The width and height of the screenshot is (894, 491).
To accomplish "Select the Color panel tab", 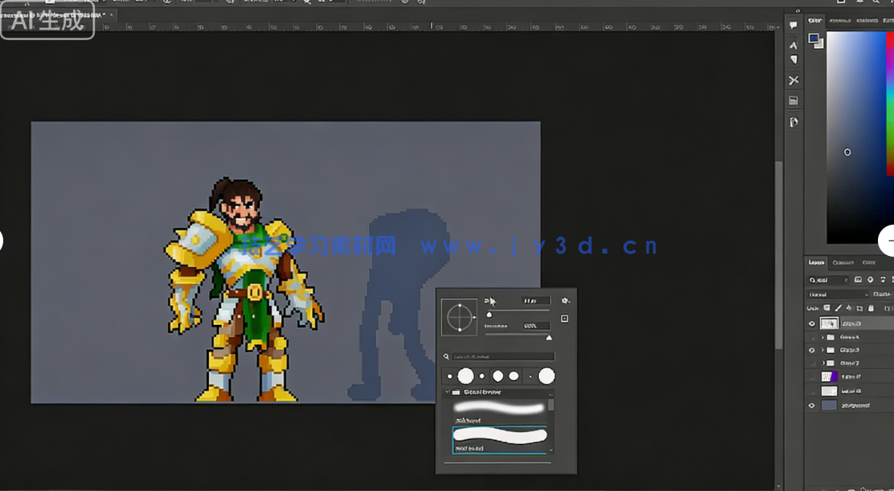I will pyautogui.click(x=814, y=20).
